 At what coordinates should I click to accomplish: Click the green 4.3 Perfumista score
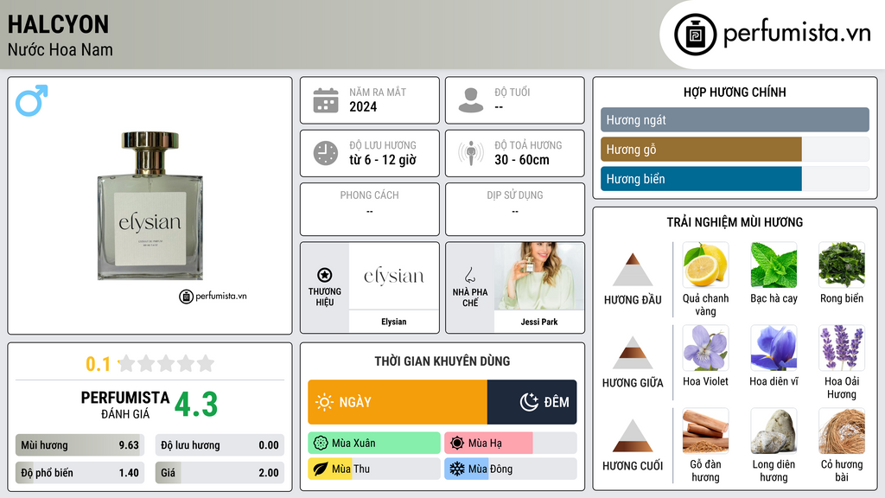[196, 405]
